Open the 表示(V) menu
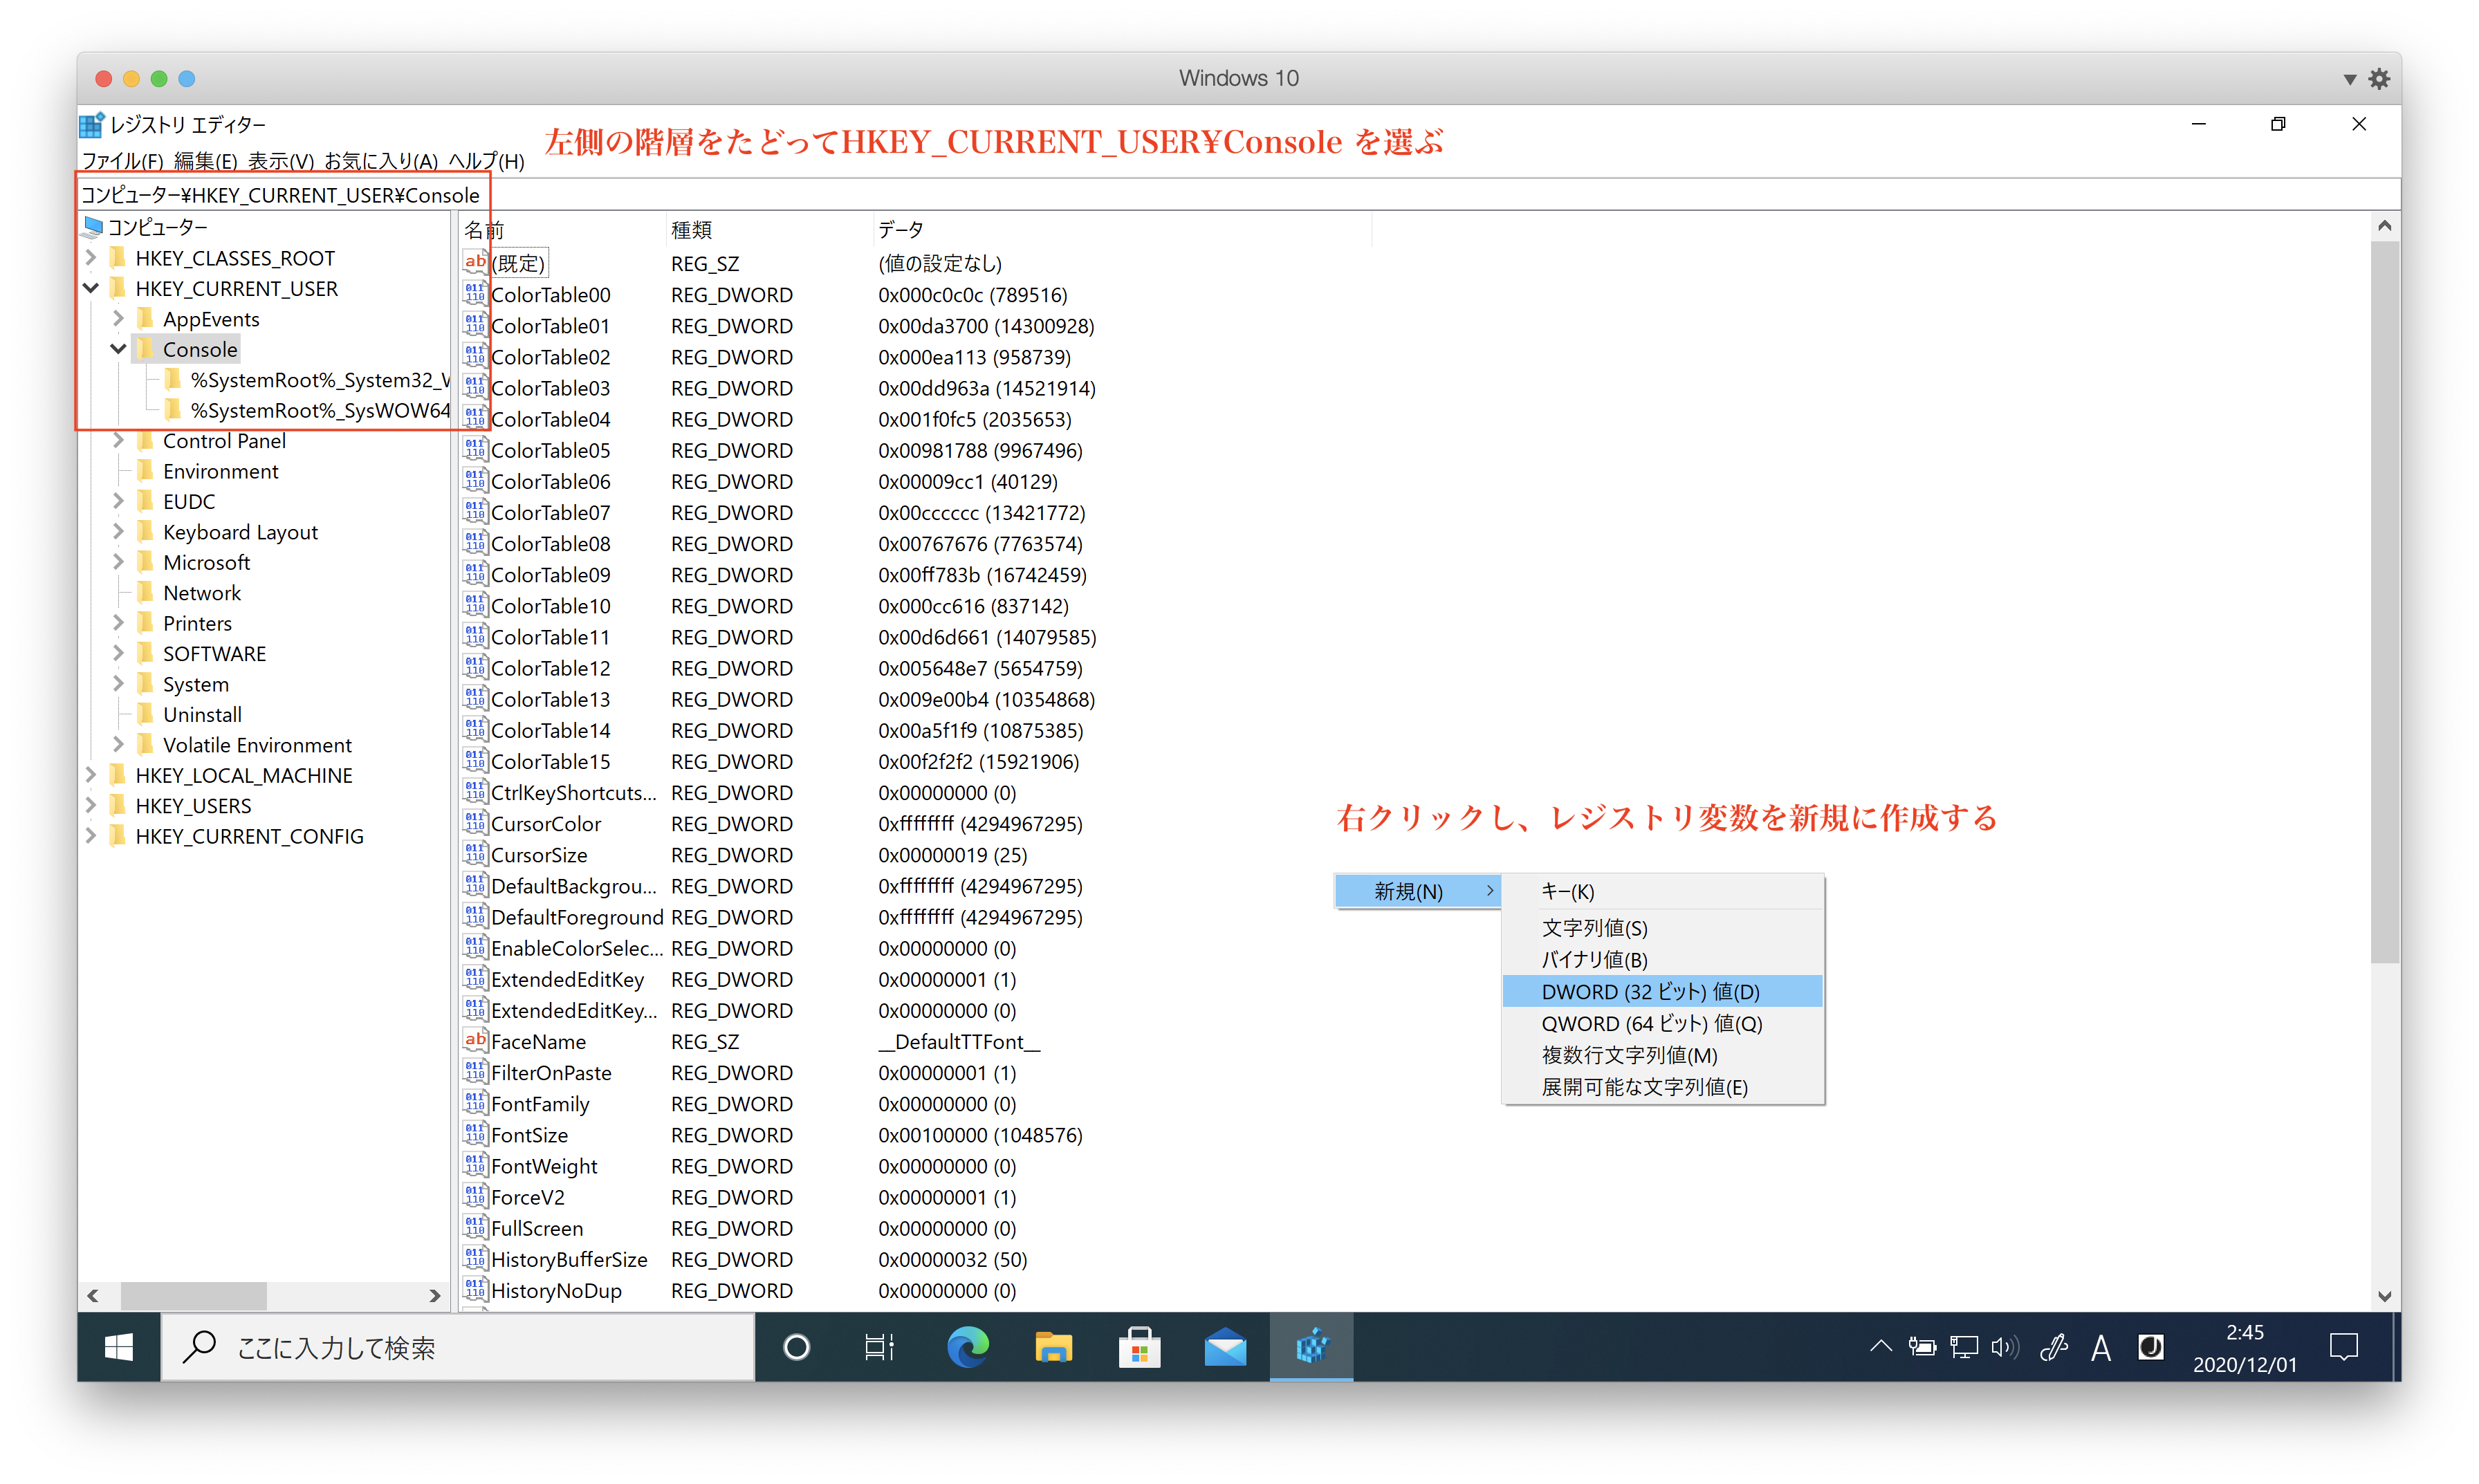The image size is (2479, 1484). click(x=281, y=161)
